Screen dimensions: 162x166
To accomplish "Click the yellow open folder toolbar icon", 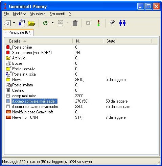I will (32, 23).
